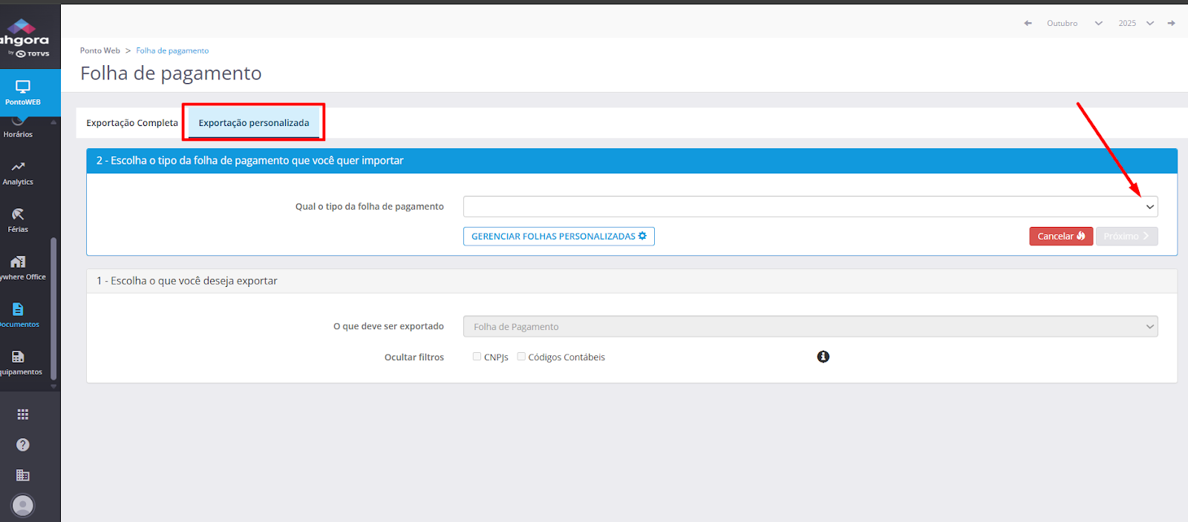The height and width of the screenshot is (522, 1188).
Task: Open the 2025 year dropdown
Action: (1136, 23)
